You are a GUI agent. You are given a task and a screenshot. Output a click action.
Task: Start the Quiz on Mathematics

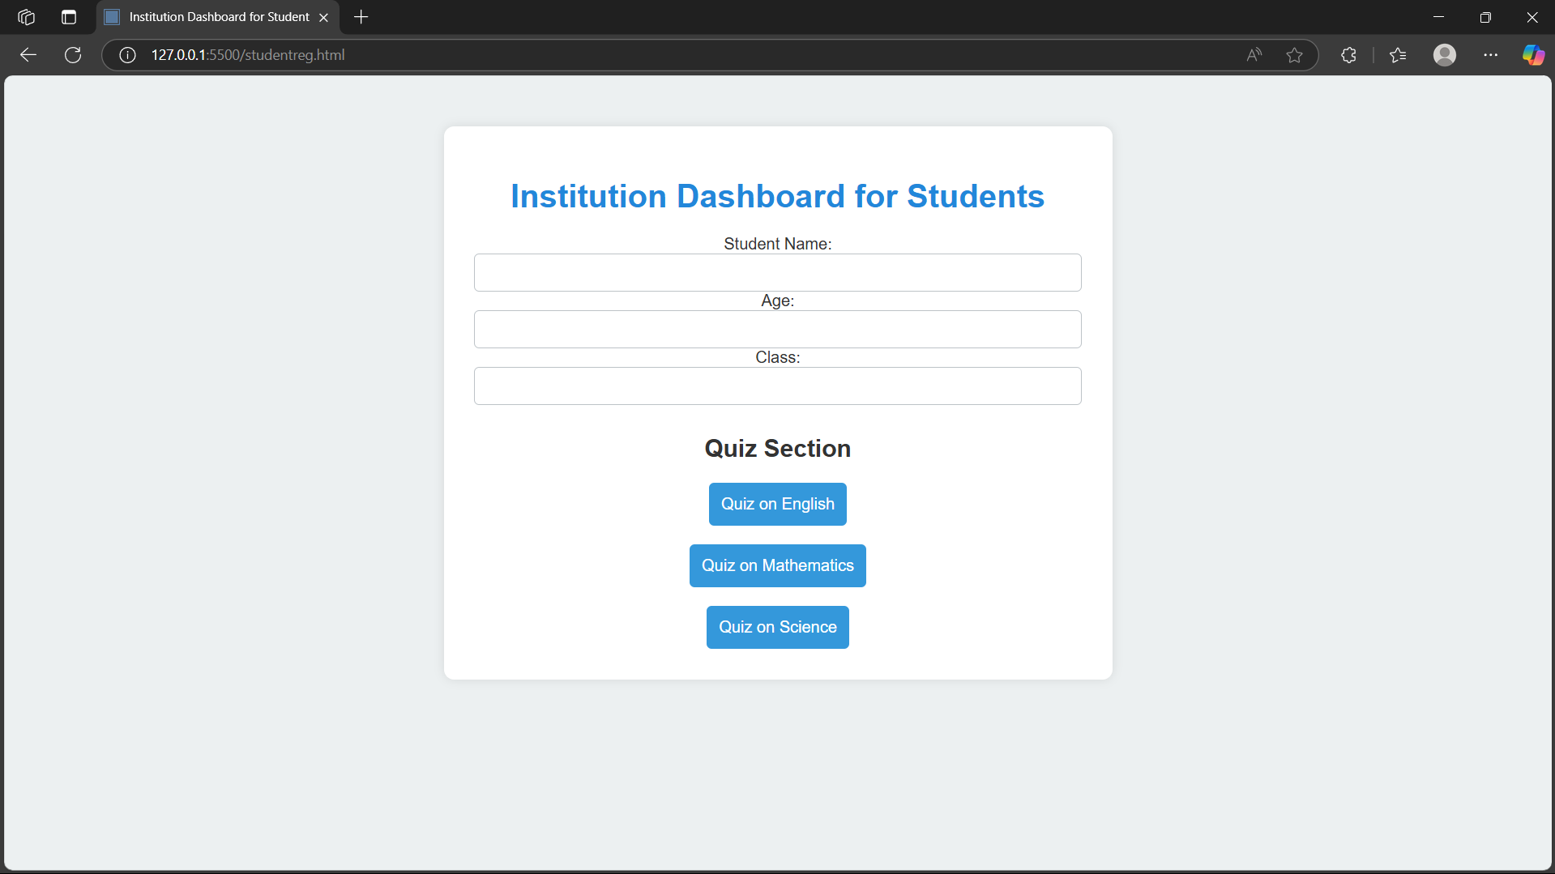tap(777, 565)
